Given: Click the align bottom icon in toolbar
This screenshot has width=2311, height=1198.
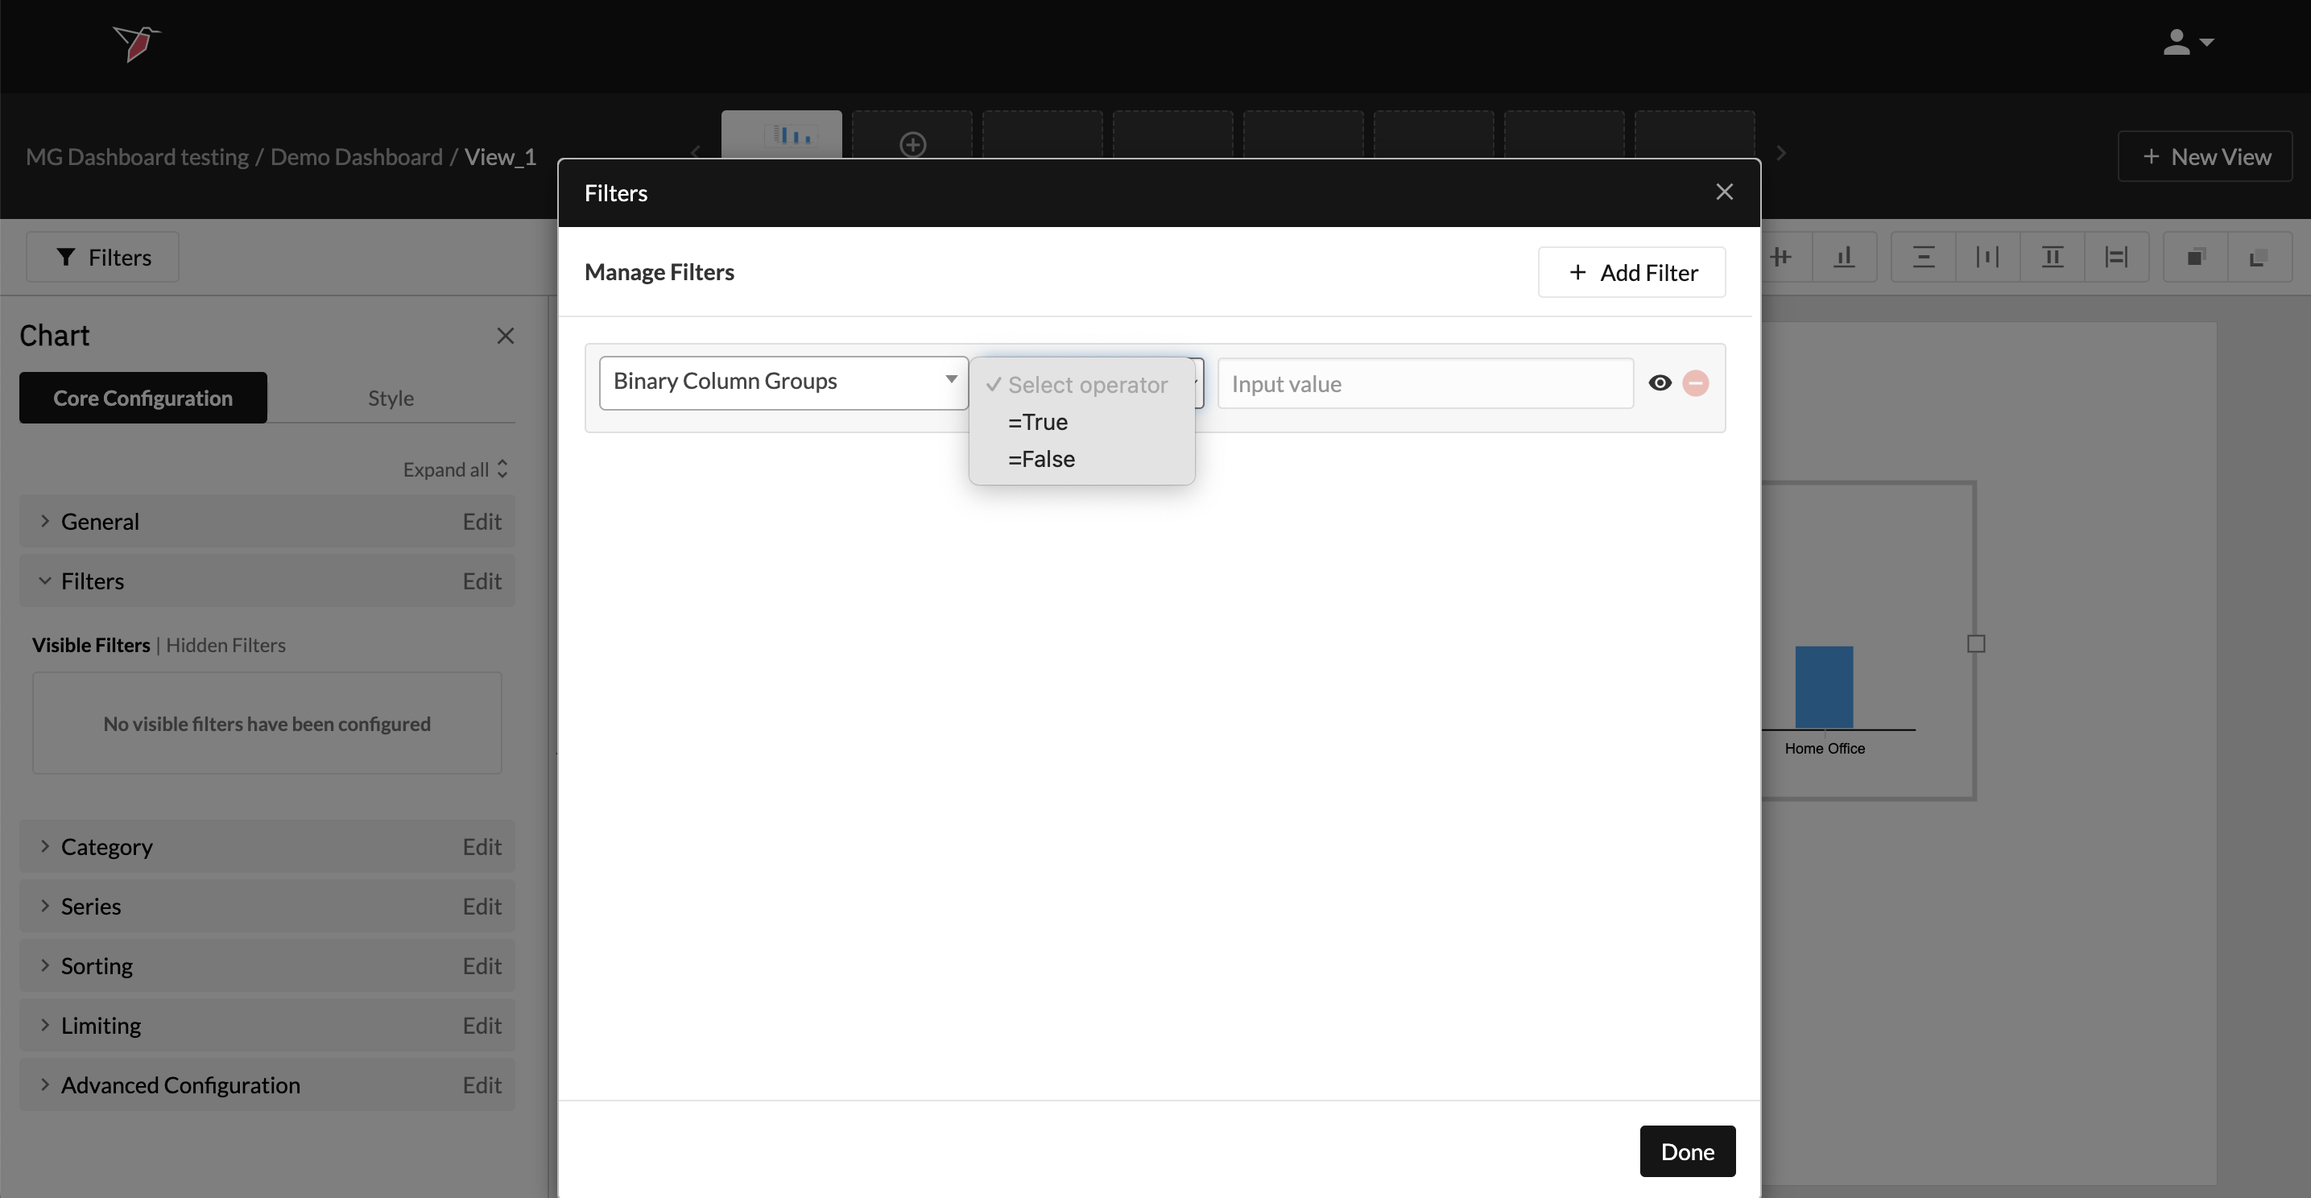Looking at the screenshot, I should coord(1844,258).
